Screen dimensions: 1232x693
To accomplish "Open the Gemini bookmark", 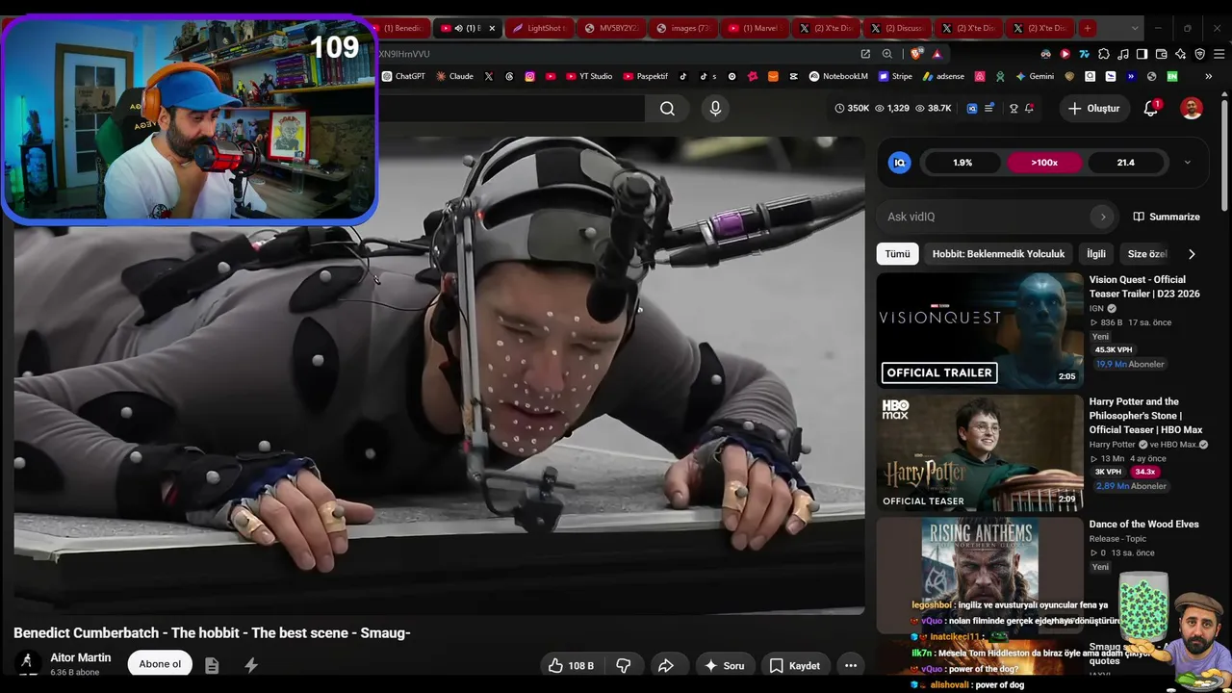I will (x=1035, y=76).
